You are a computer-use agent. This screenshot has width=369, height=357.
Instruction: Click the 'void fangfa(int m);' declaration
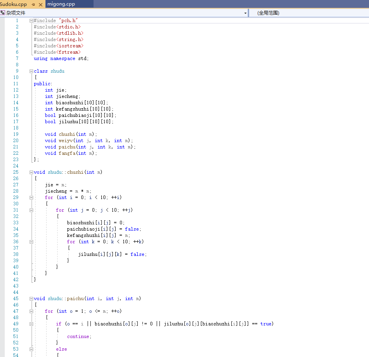point(71,153)
